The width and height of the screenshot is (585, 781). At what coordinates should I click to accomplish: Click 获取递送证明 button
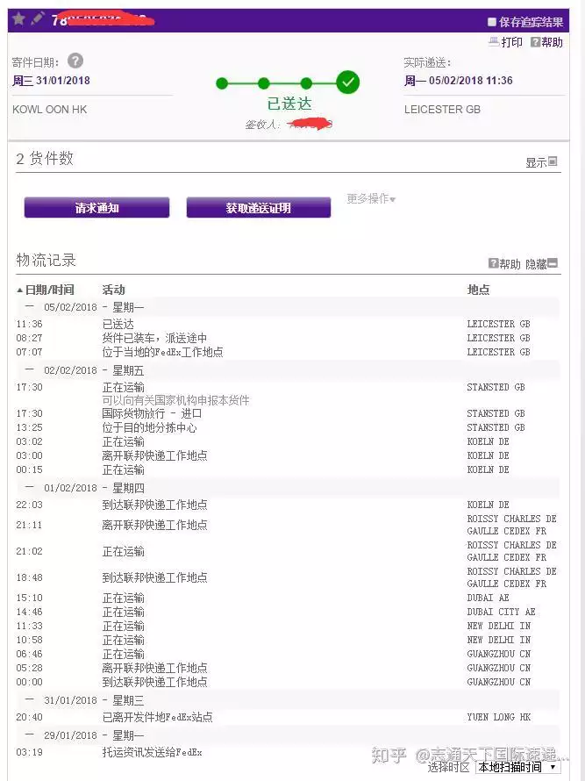tap(259, 208)
